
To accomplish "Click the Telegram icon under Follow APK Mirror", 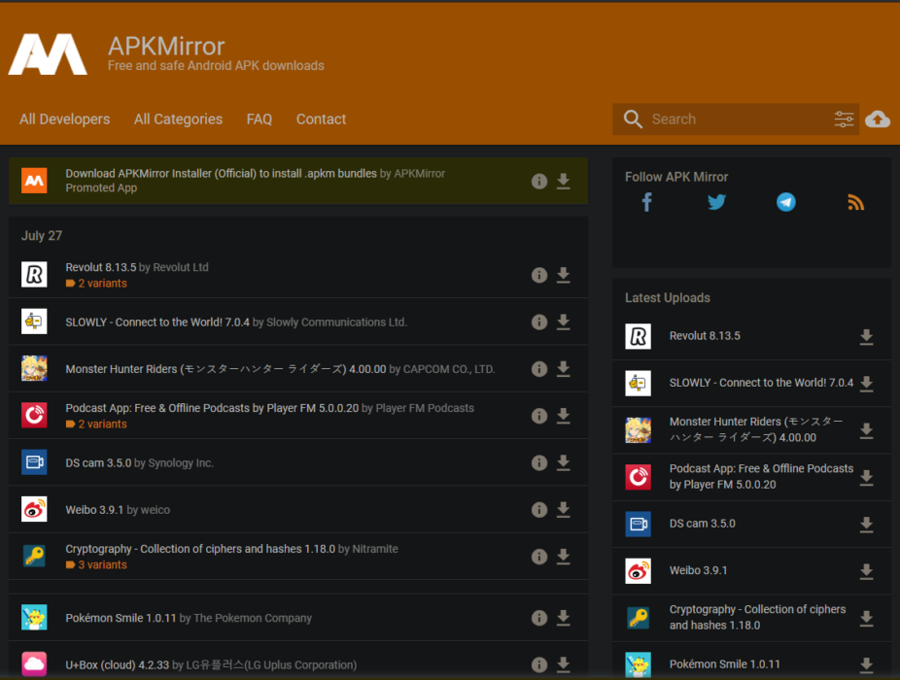I will click(786, 202).
